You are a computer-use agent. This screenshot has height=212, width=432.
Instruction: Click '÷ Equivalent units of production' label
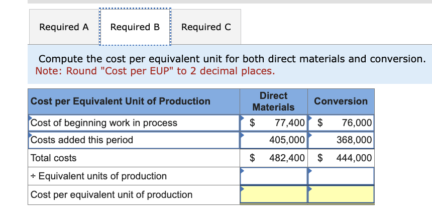coord(98,176)
